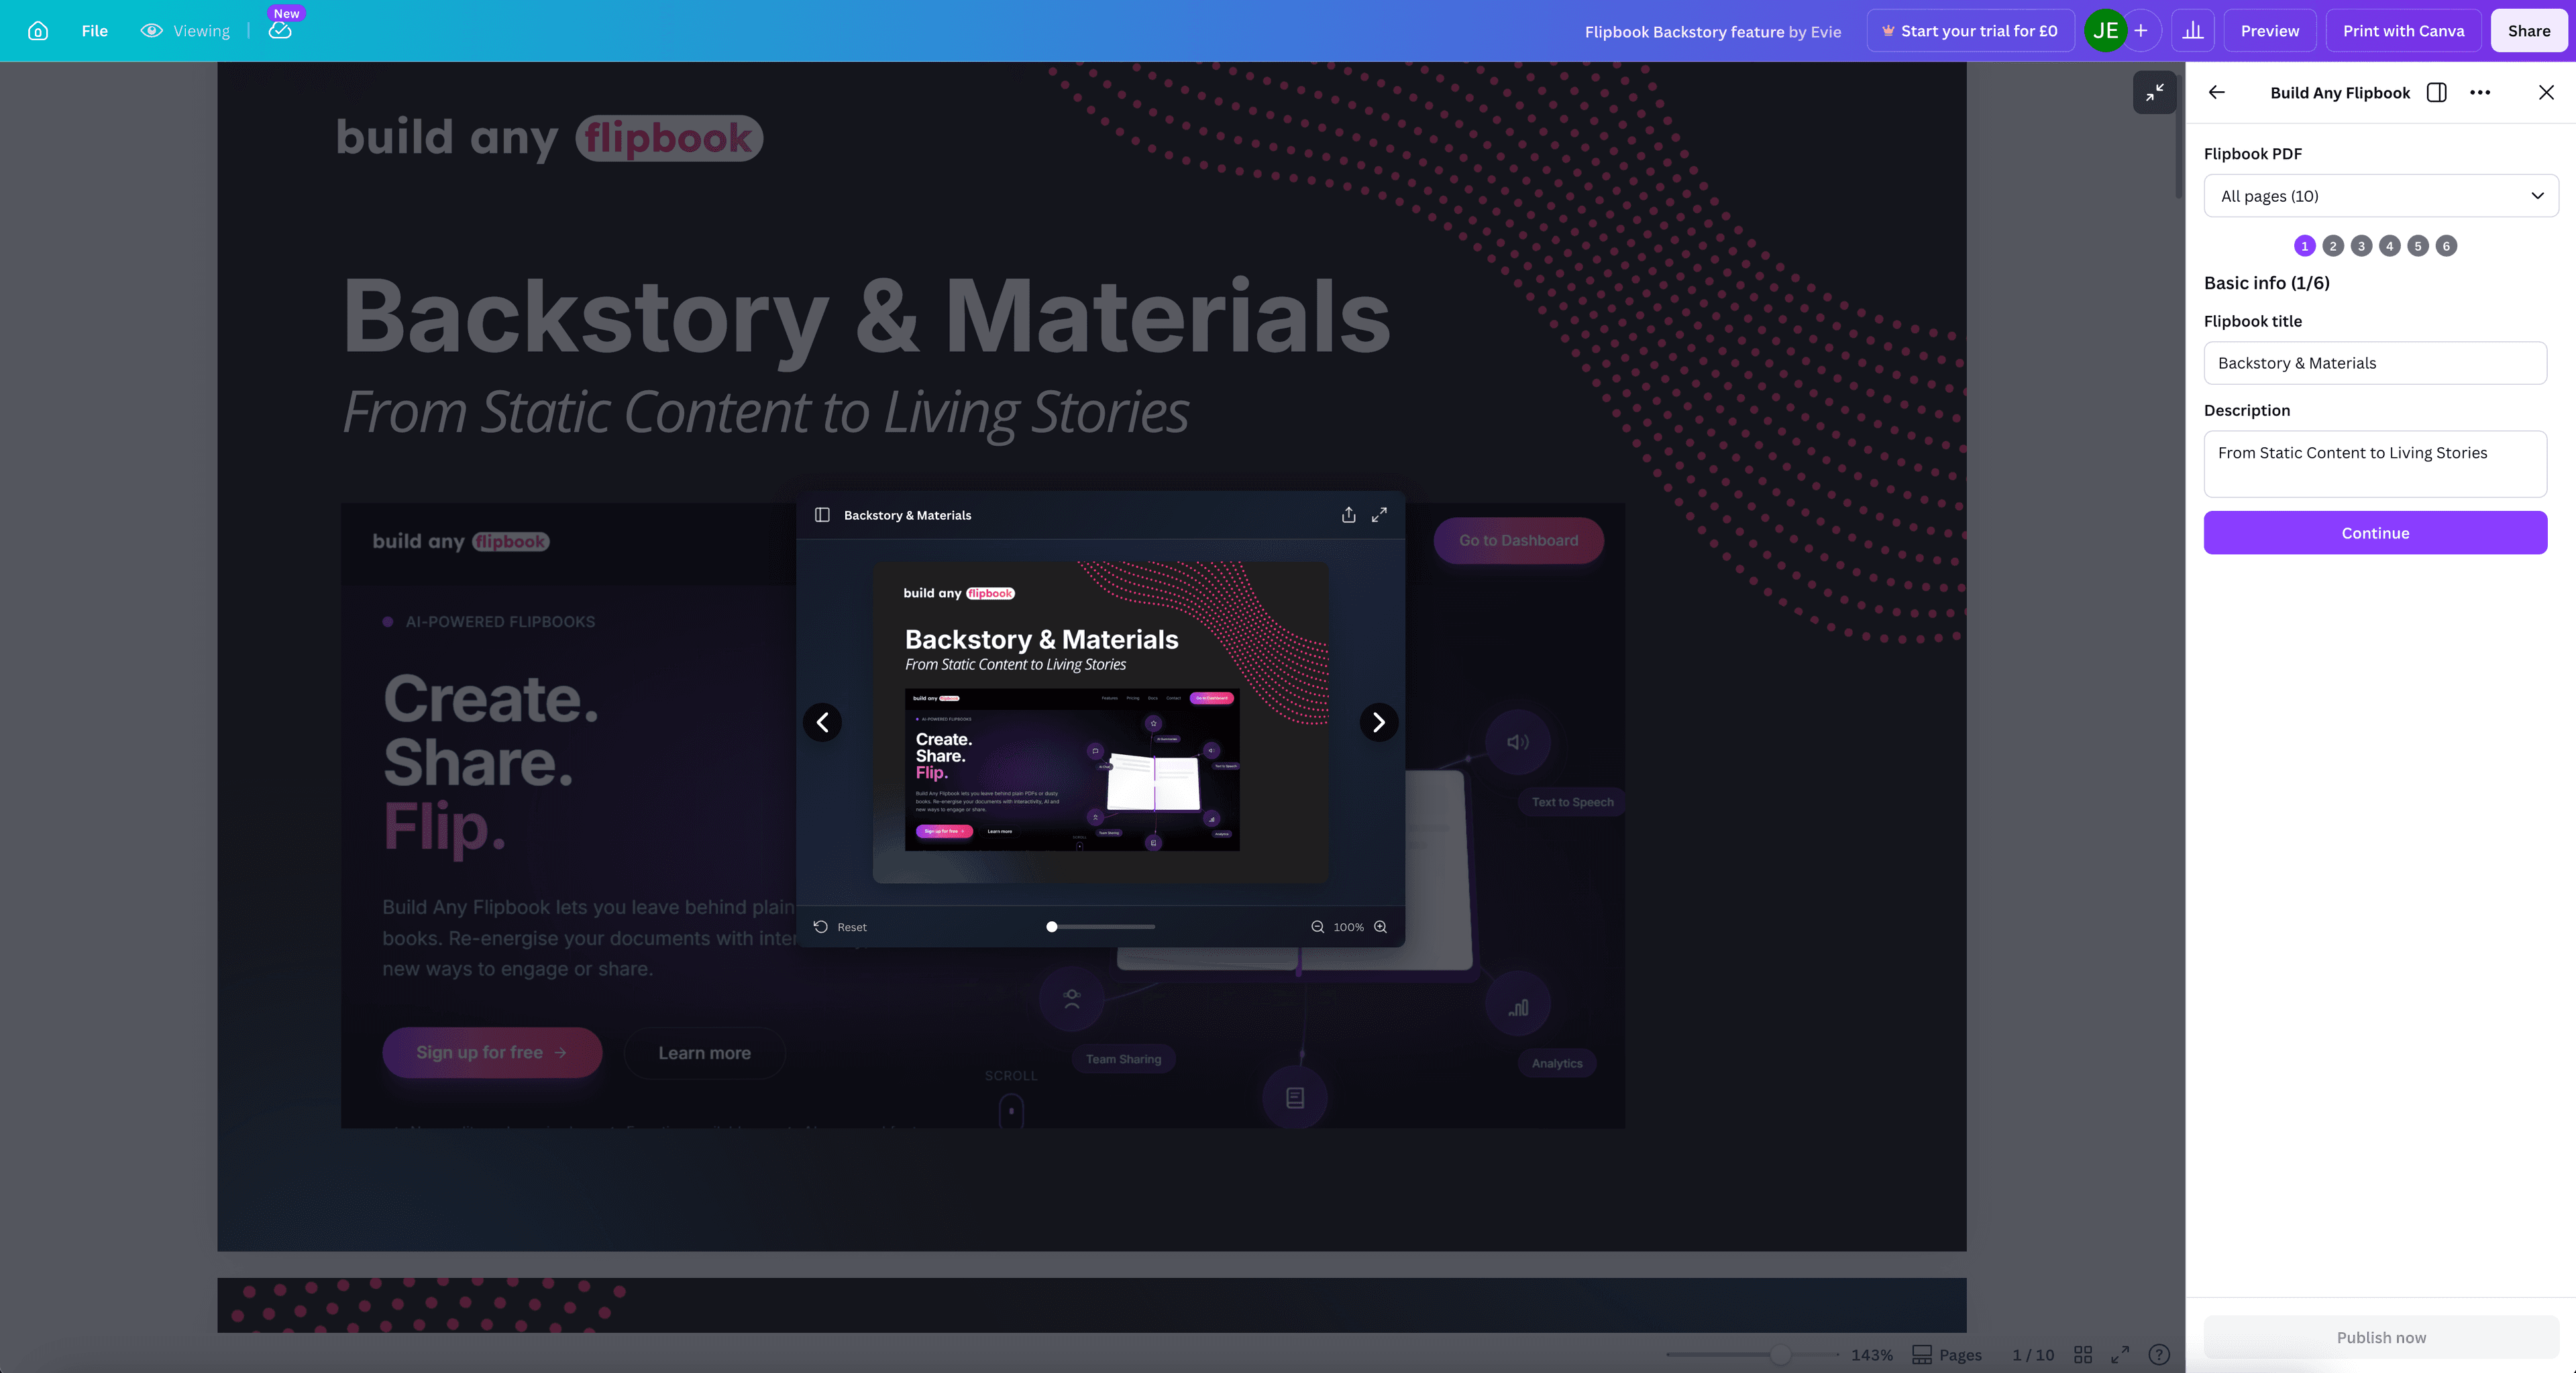
Task: Open the Share button
Action: [x=2529, y=31]
